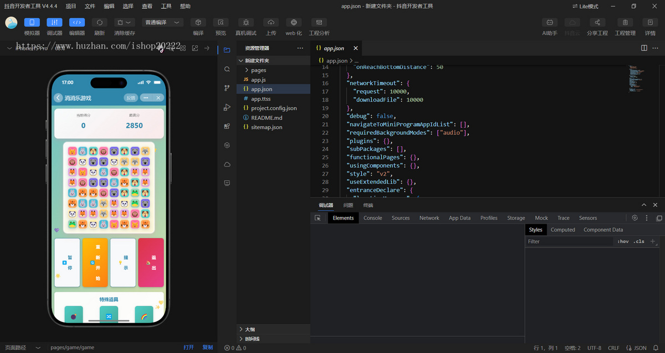Viewport: 665px width, 353px height.
Task: Open the Explorer icon in activity bar
Action: [227, 50]
